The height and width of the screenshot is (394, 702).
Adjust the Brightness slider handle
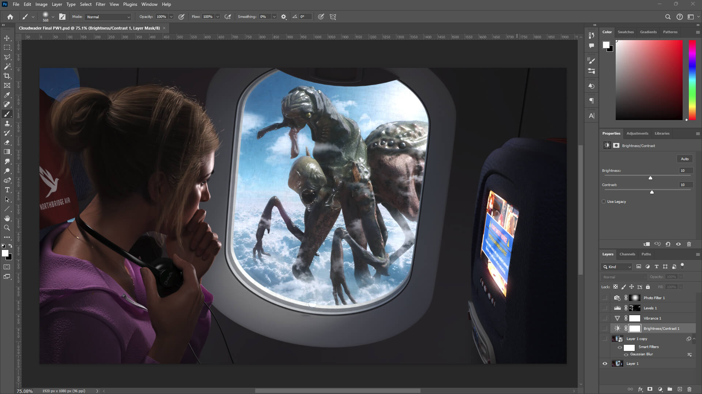(650, 178)
